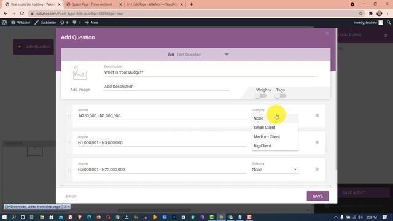Open a new browser tab

tap(191, 4)
